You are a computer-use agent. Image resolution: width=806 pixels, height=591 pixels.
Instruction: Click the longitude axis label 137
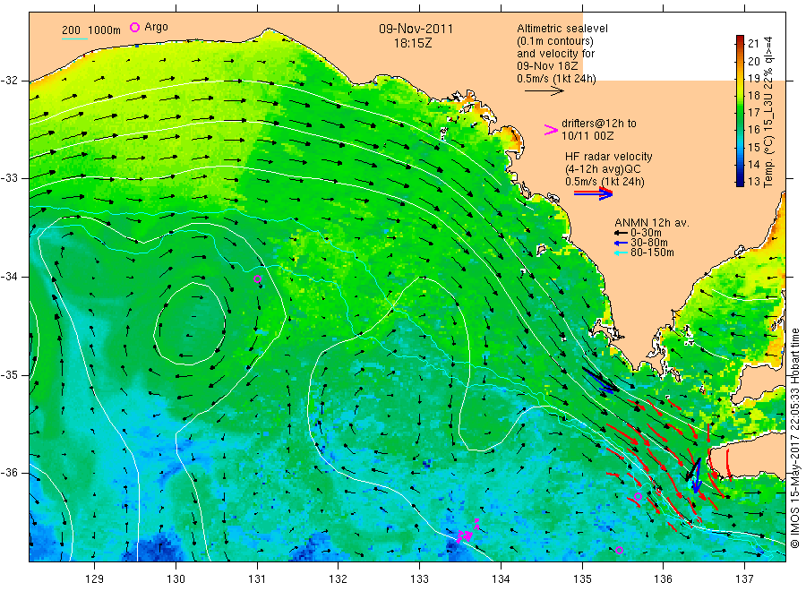tap(744, 579)
